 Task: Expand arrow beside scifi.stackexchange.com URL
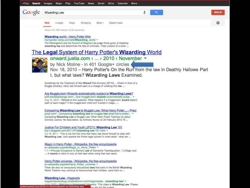tap(133, 97)
